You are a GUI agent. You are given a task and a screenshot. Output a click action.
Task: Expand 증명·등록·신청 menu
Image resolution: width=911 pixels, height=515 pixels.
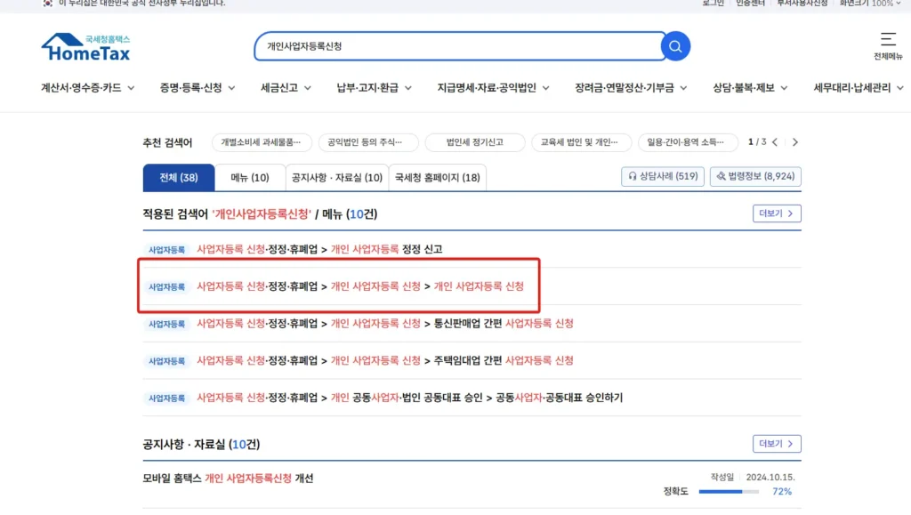[198, 88]
